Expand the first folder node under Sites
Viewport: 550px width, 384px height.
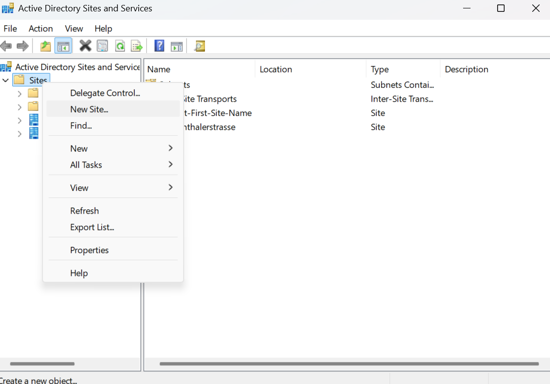click(x=20, y=94)
